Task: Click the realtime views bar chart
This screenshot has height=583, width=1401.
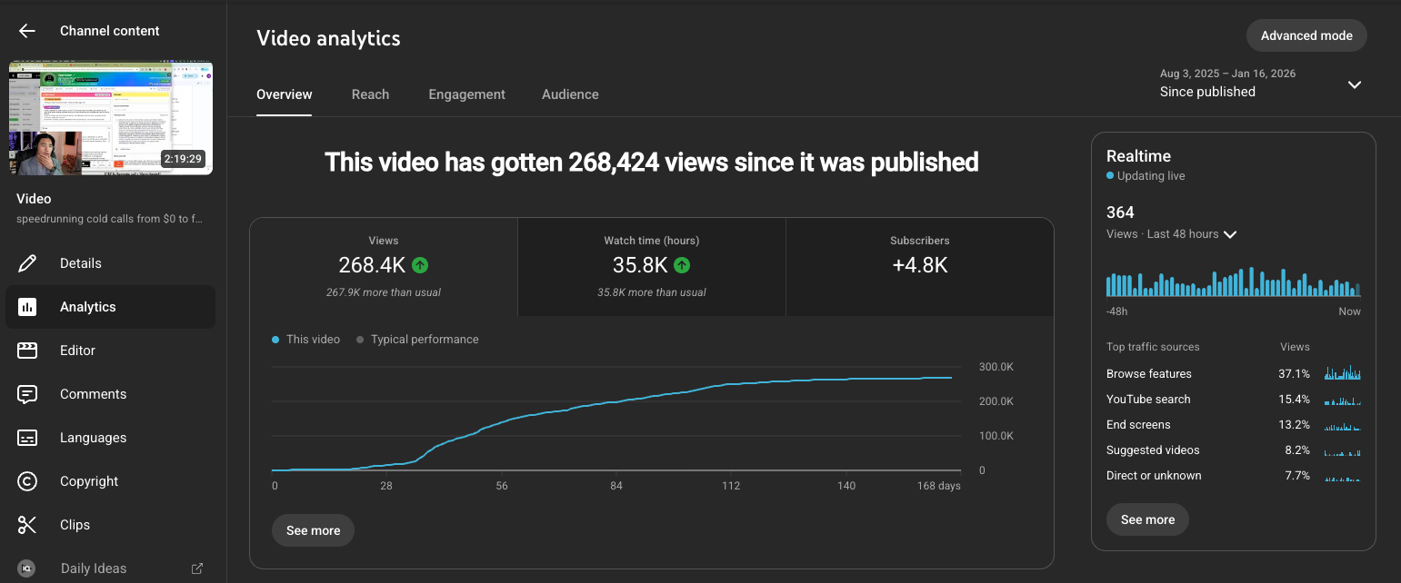Action: 1233,282
